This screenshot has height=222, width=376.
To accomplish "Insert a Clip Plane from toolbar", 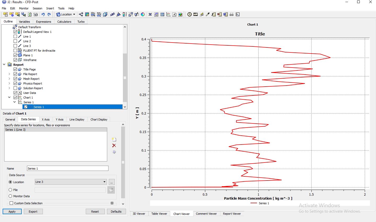I will pyautogui.click(x=137, y=14).
